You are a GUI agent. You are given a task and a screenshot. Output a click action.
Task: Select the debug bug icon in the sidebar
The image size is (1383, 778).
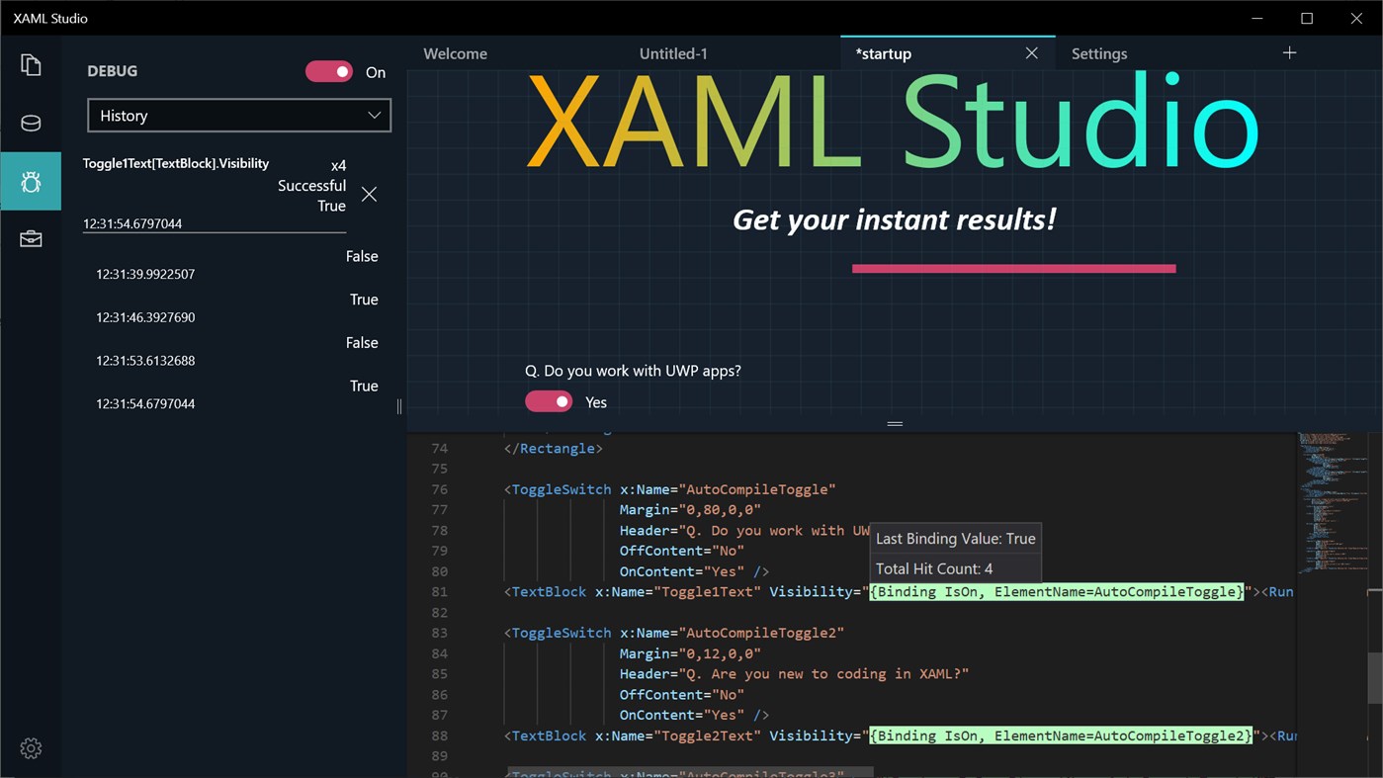click(x=31, y=181)
